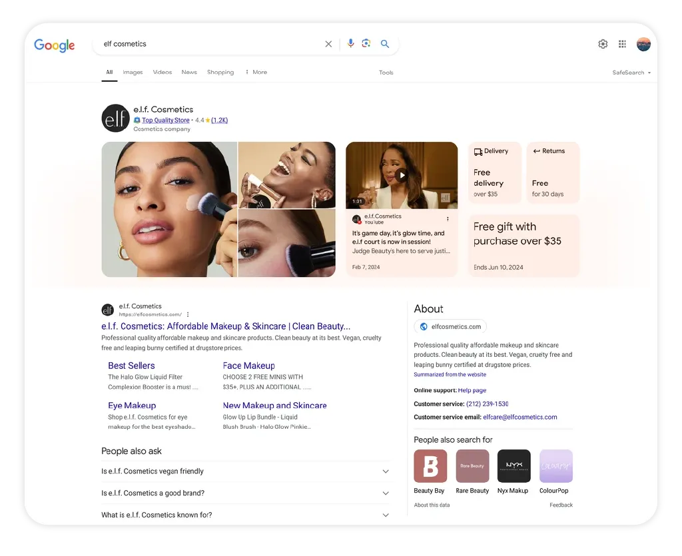
Task: Click the magnifying glass search icon
Action: (385, 44)
